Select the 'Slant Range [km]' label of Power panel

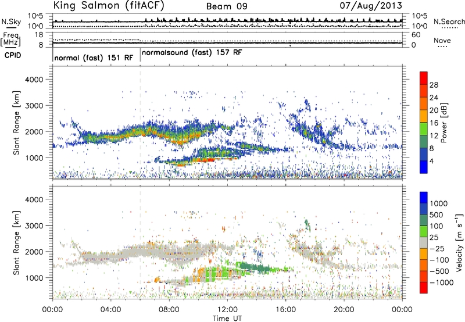click(17, 123)
